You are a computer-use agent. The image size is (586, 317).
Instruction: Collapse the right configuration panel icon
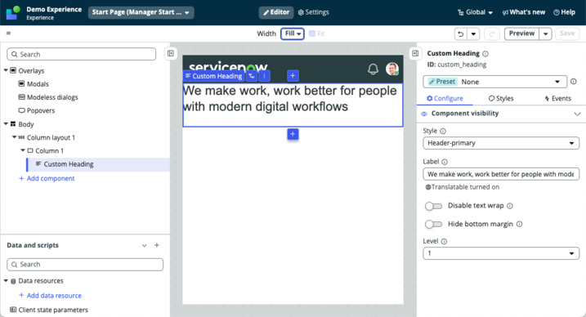tap(415, 53)
